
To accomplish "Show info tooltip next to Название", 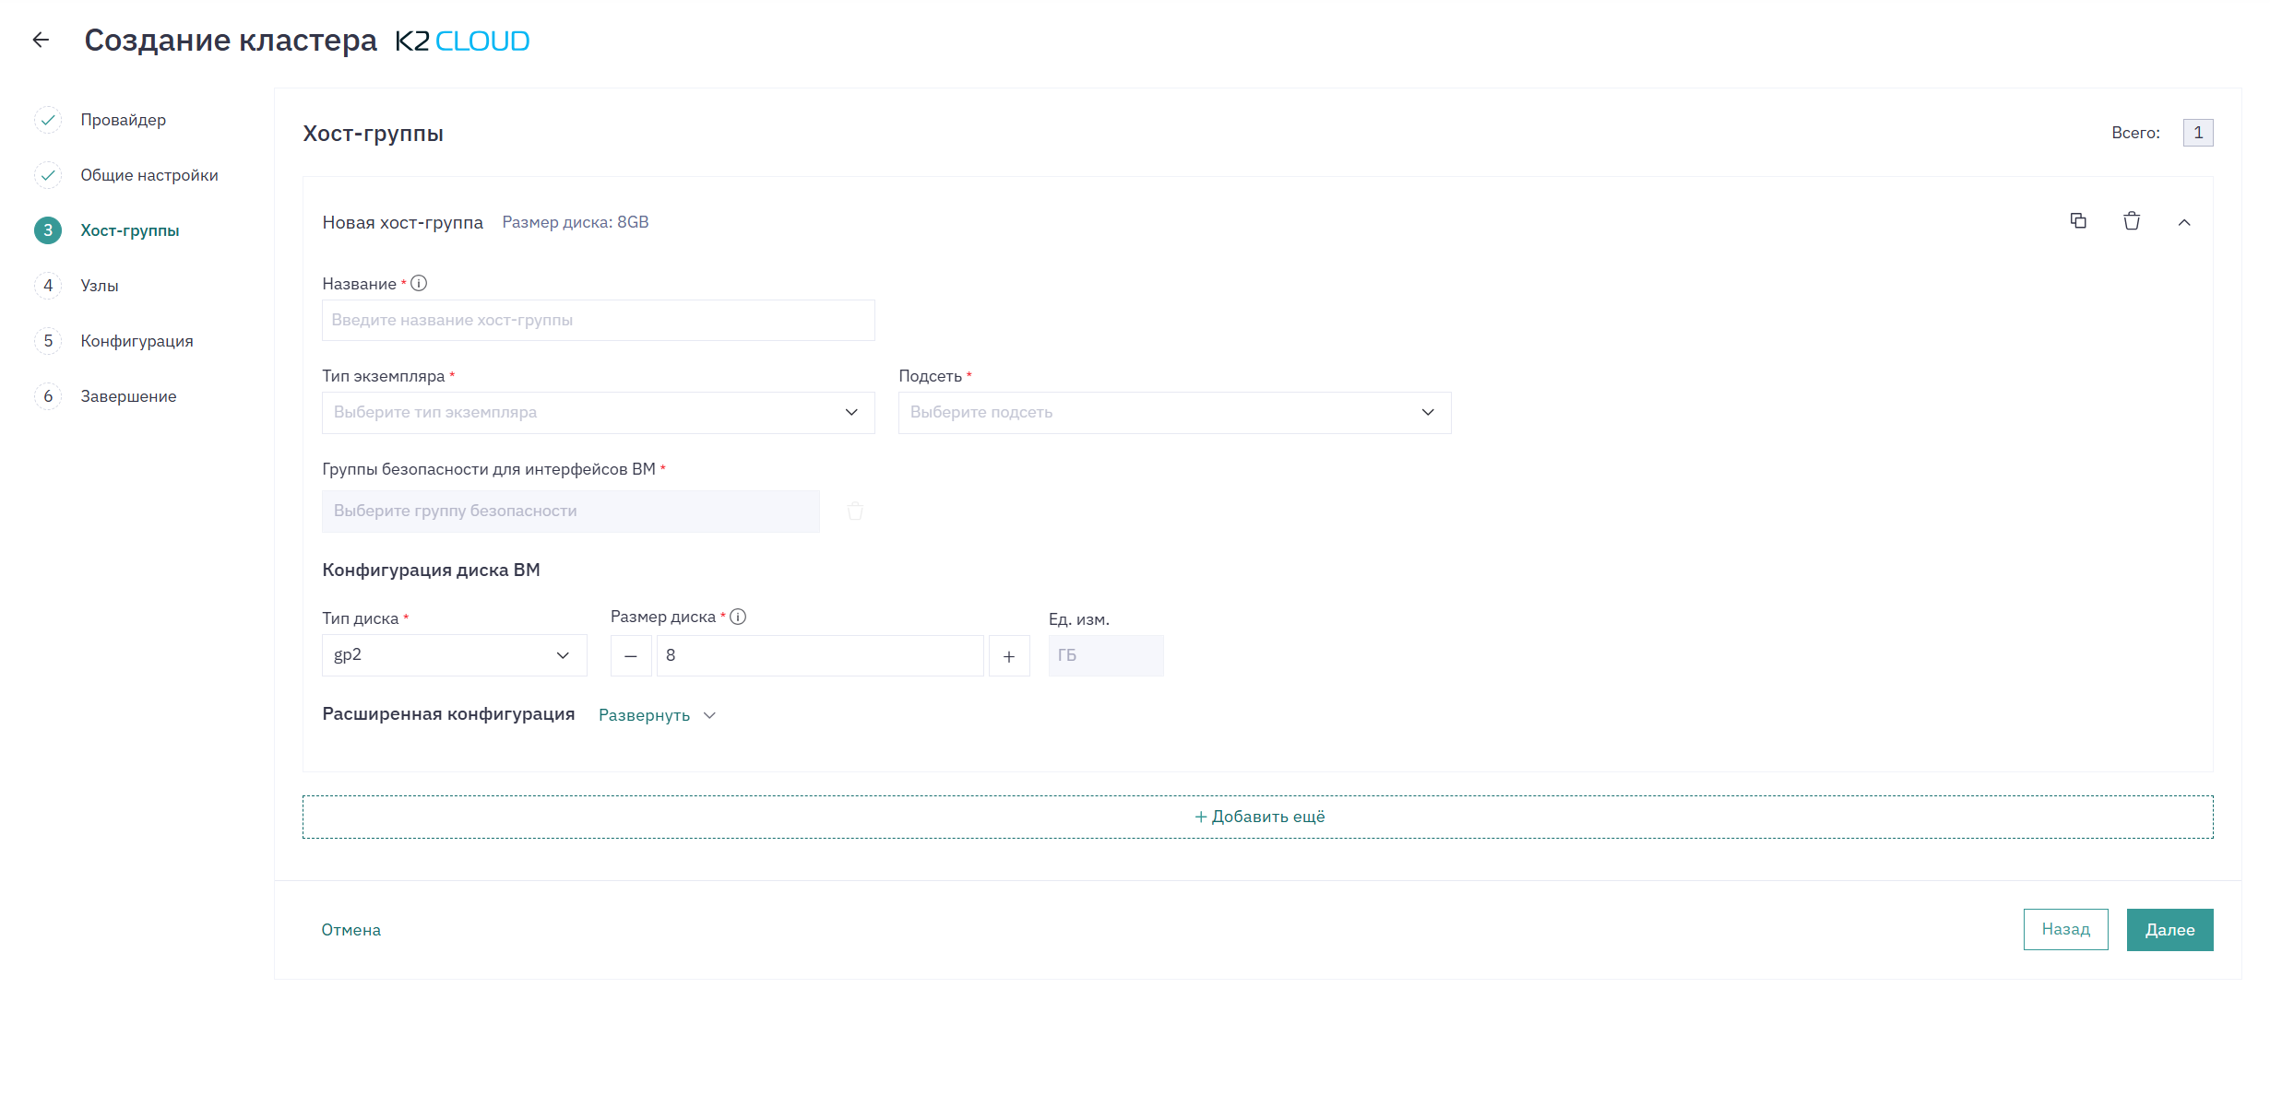I will tap(419, 283).
